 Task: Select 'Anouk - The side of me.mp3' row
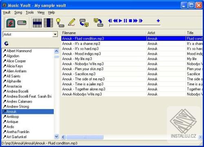132,79
